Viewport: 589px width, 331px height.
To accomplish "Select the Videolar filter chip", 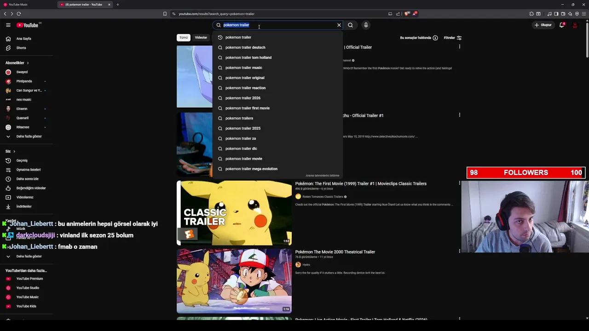I will point(201,38).
